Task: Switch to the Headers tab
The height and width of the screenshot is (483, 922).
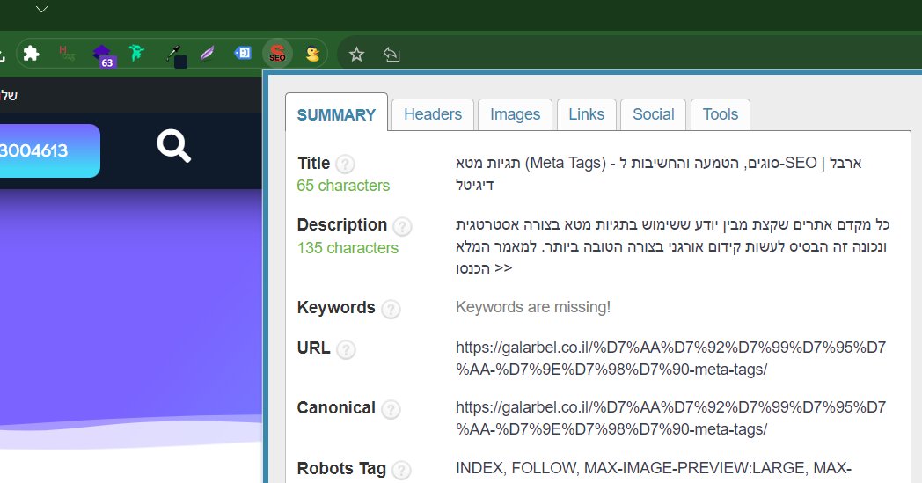Action: (433, 114)
